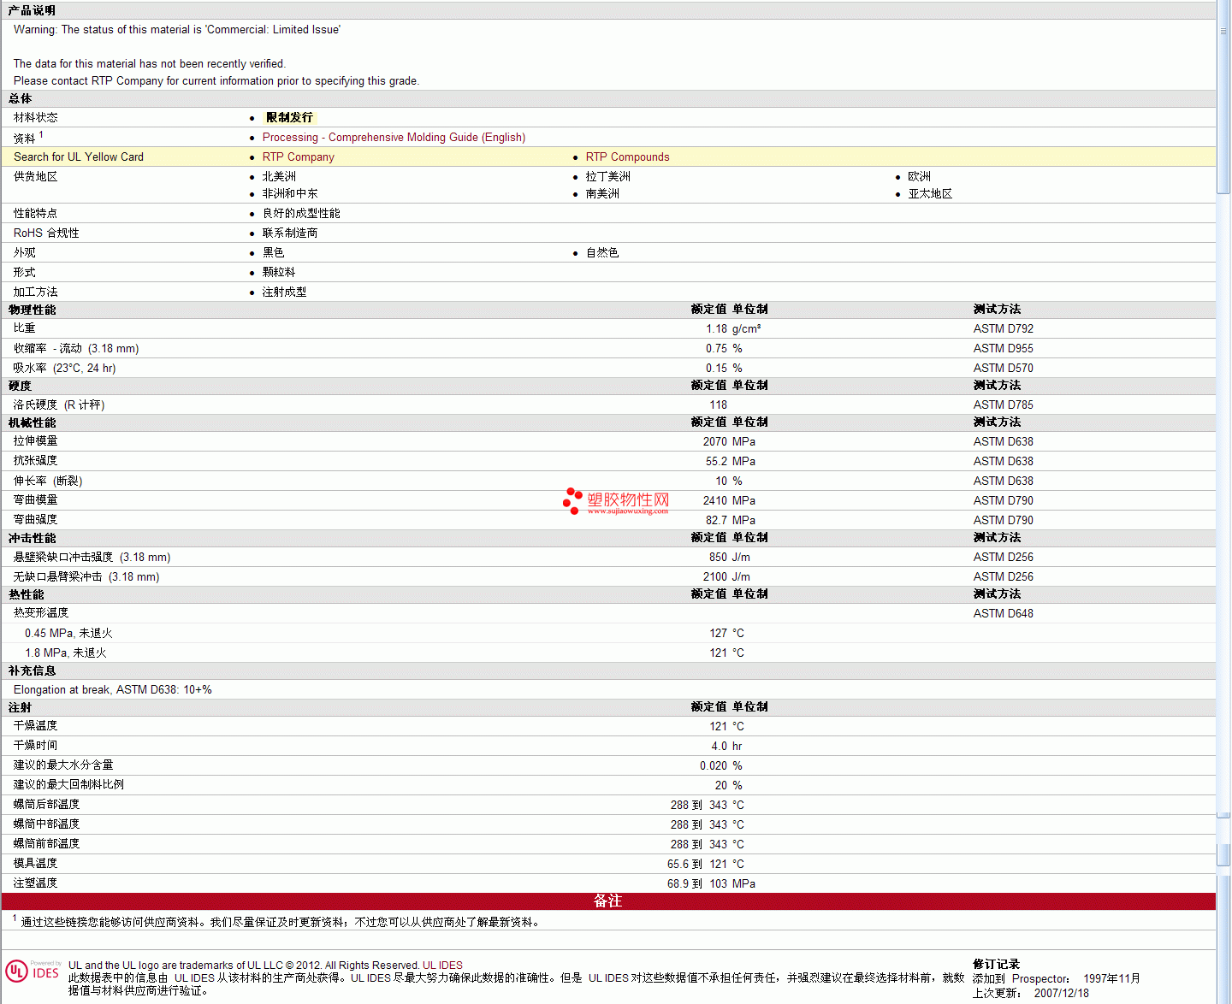Click the 良好的成型性能 feature text
The image size is (1232, 1004).
(x=301, y=214)
